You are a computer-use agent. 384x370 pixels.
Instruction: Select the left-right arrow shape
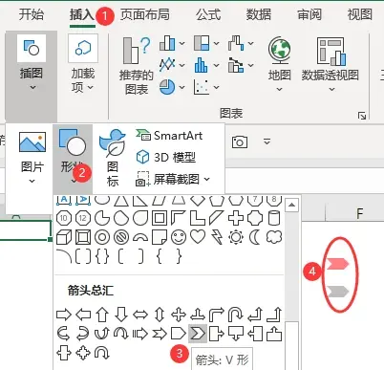[x=140, y=315]
